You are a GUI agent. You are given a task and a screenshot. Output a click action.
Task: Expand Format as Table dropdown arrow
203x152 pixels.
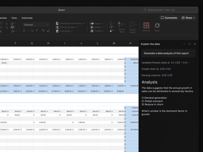[77, 27]
